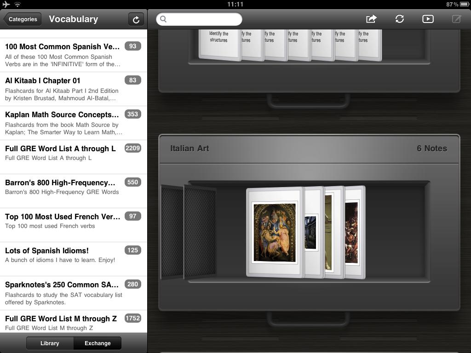Image resolution: width=471 pixels, height=353 pixels.
Task: Open Full GRE Word List A through L
Action: tap(74, 157)
